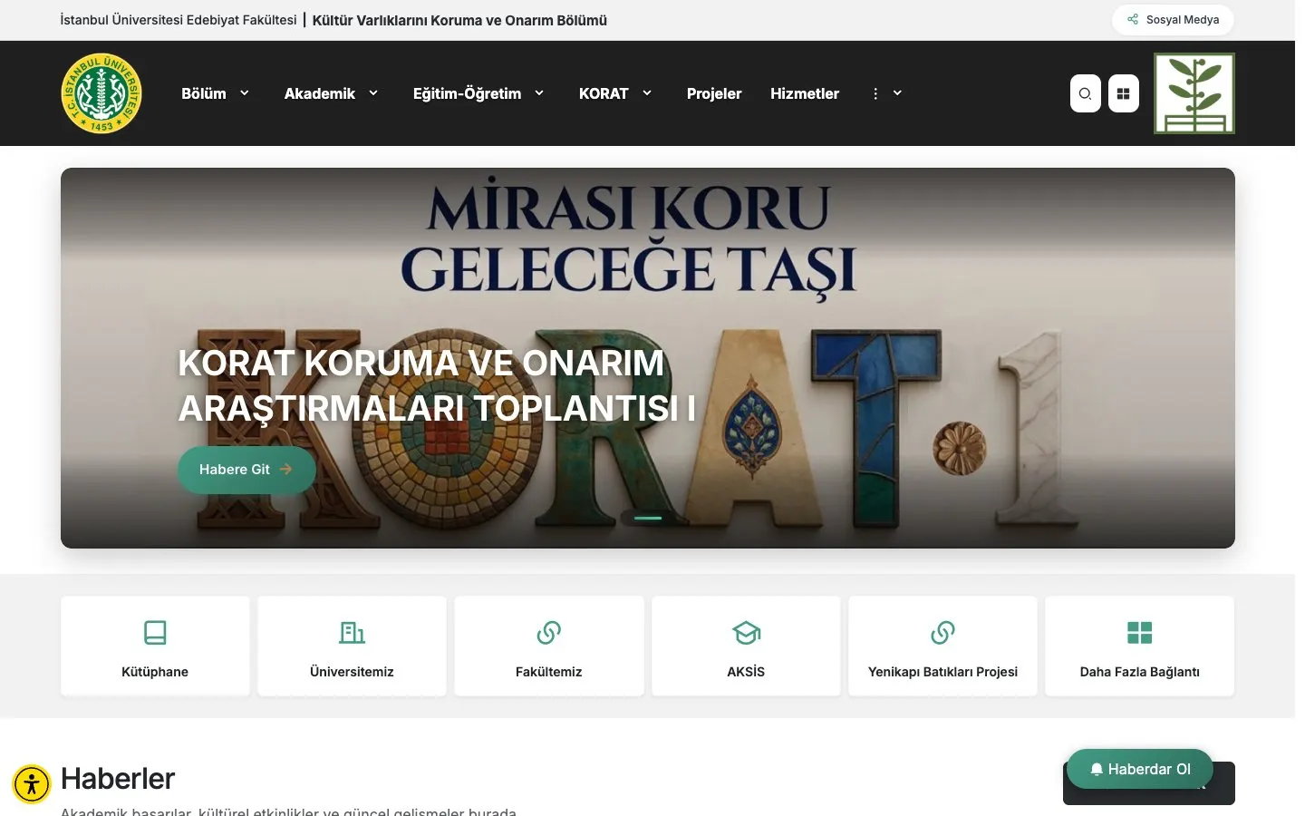Go to Projeler in the navigation

click(x=714, y=93)
